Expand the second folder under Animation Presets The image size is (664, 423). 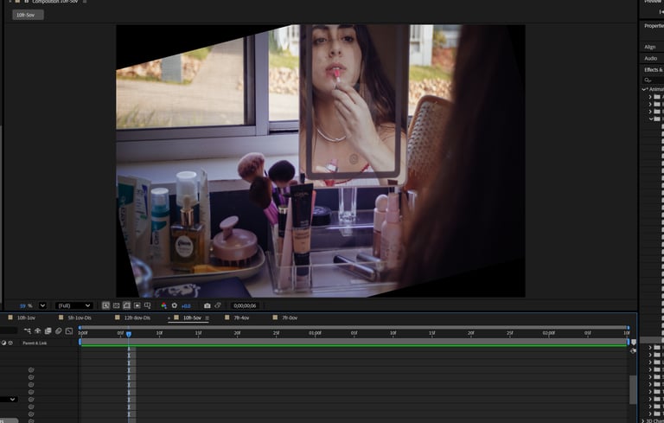[x=650, y=105]
